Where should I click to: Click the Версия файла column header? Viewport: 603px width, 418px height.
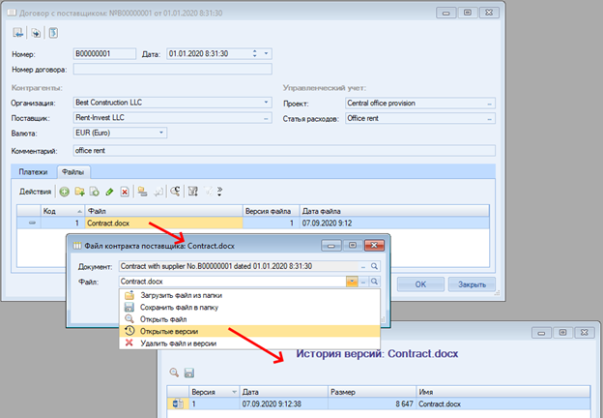point(272,211)
